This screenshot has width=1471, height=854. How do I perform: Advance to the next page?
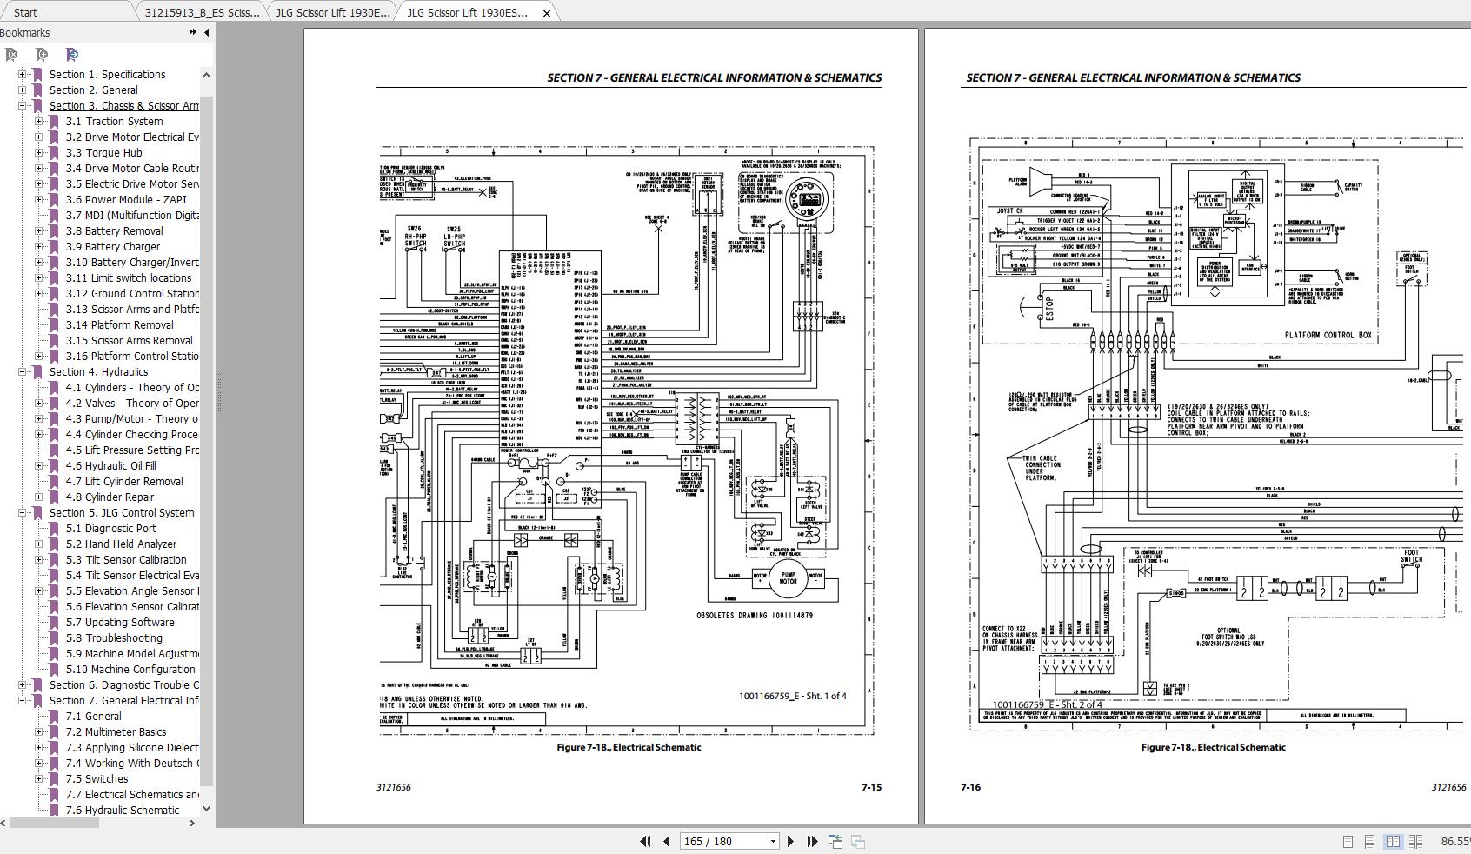790,841
